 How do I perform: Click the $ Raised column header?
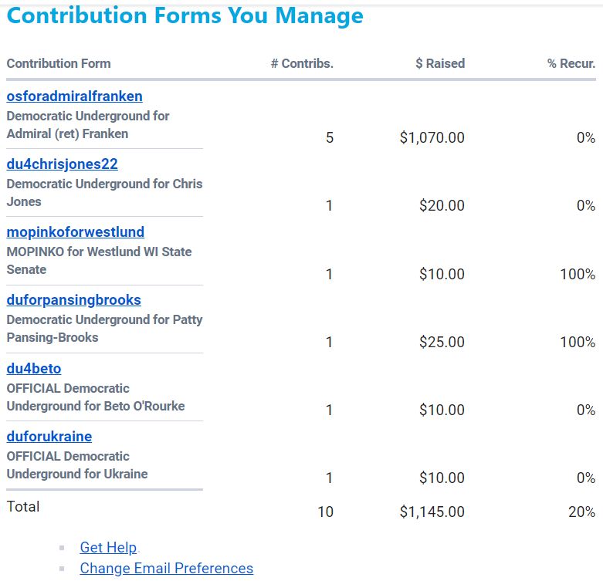(x=440, y=64)
